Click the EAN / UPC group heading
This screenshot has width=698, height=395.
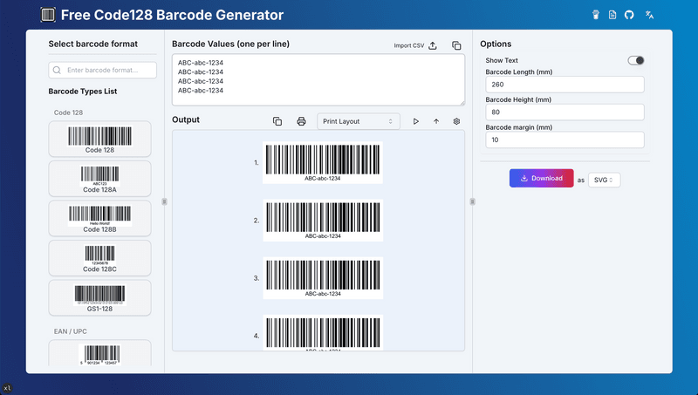point(71,331)
